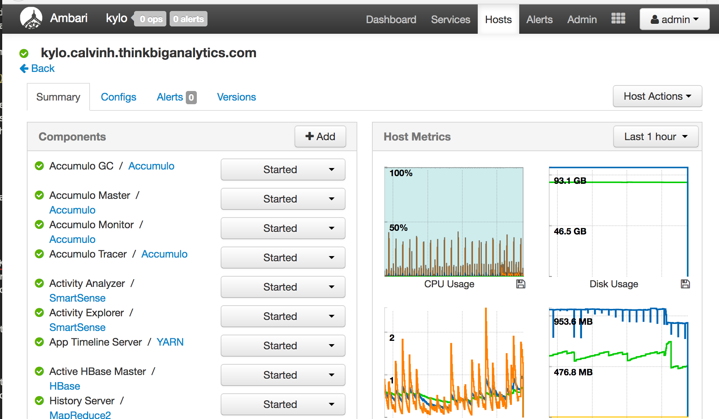The width and height of the screenshot is (719, 419).
Task: Switch to the Configs tab
Action: coord(119,97)
